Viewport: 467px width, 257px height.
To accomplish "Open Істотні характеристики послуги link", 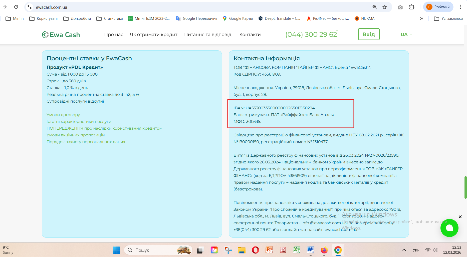I will click(x=79, y=121).
